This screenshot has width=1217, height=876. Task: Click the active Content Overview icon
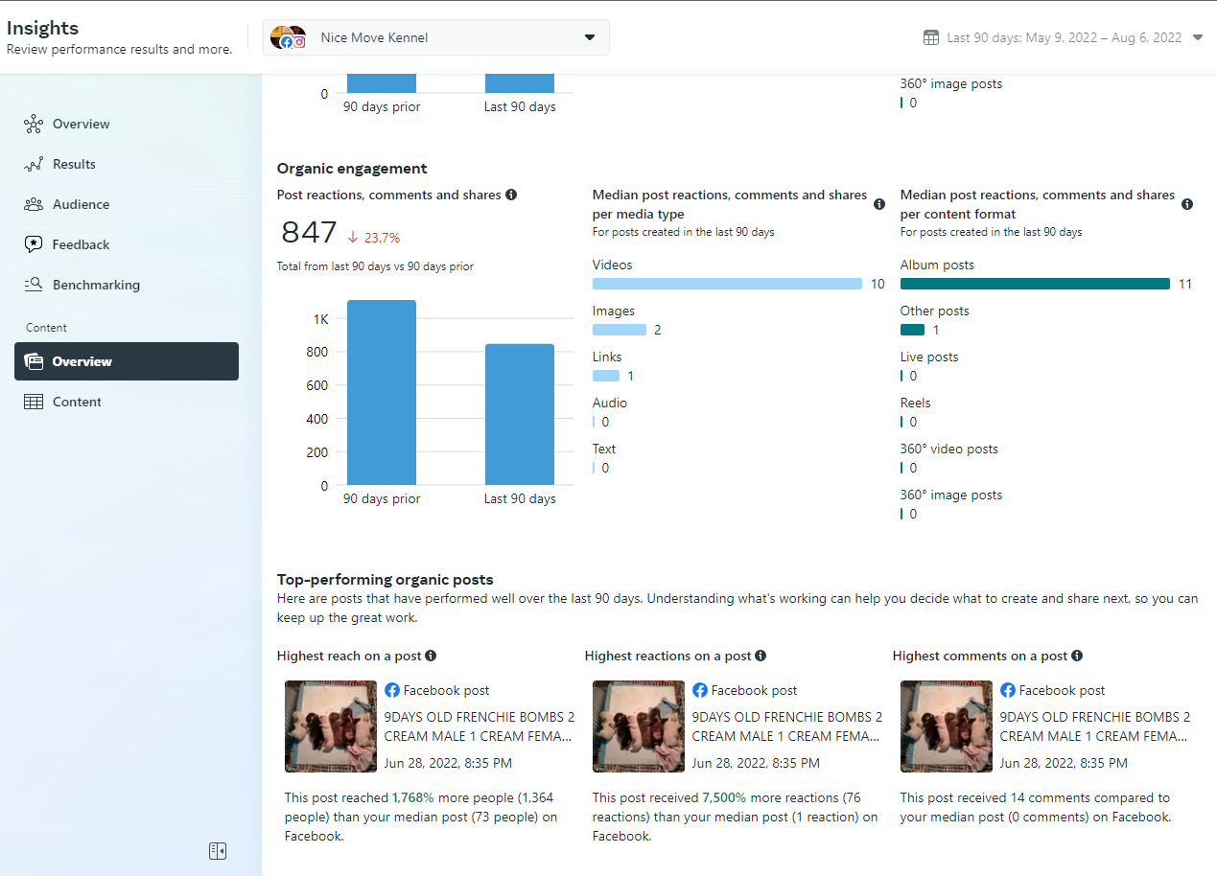34,361
